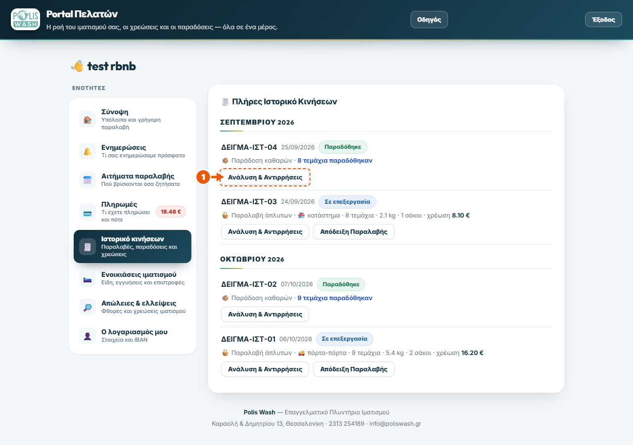Click the package icon in ΔΕΙΓΜΑ-ΙΣΤ-02 row
This screenshot has width=633, height=445.
point(225,298)
